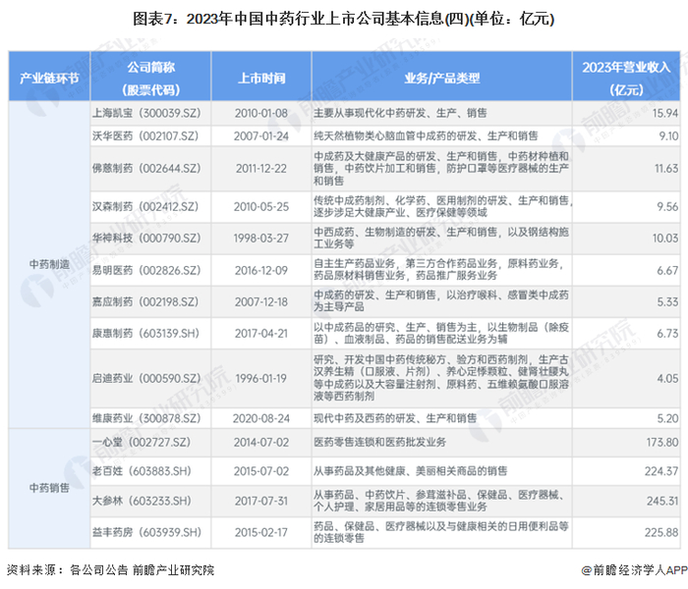Screen dimensions: 688x589
Task: Click listing date 2010-05-25
Action: (261, 207)
